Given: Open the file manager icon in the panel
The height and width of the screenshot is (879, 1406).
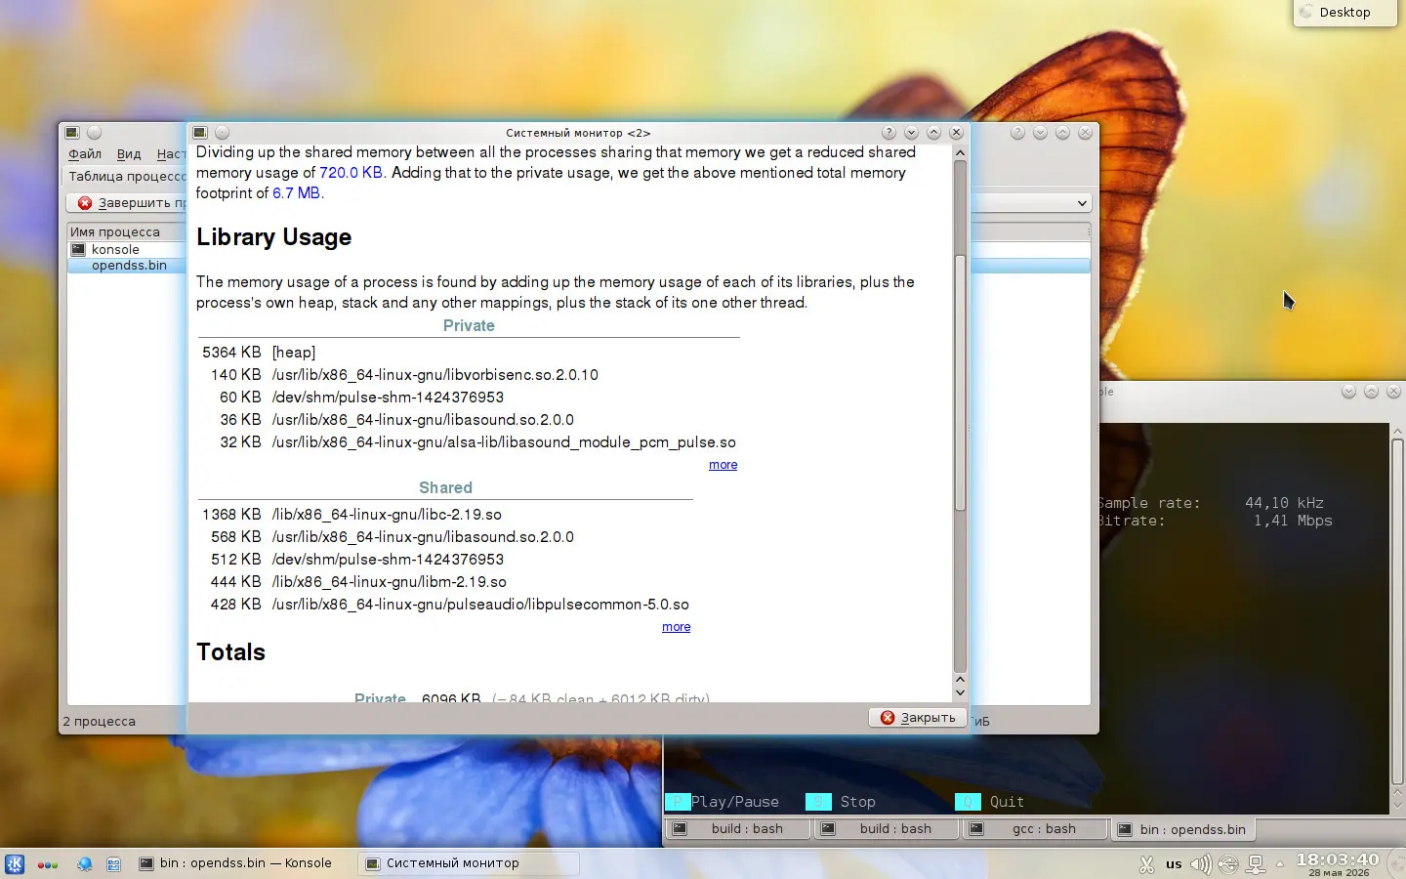Looking at the screenshot, I should 114,864.
